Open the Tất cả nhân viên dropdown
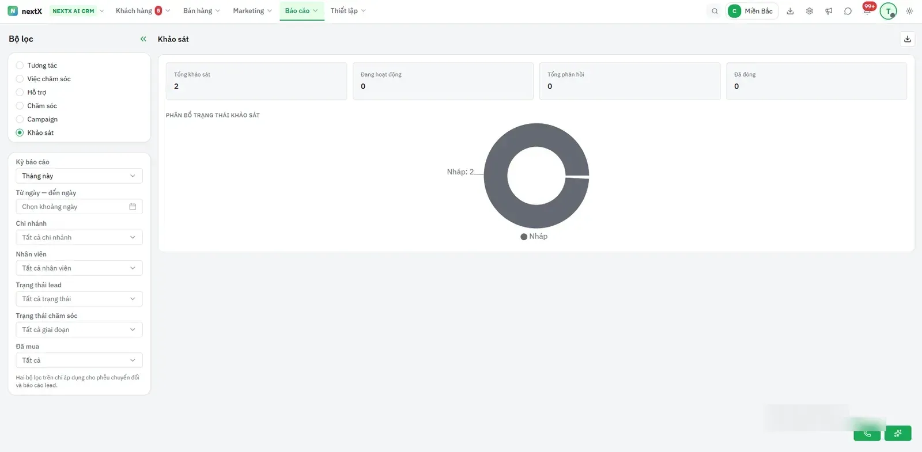The height and width of the screenshot is (452, 922). 79,268
